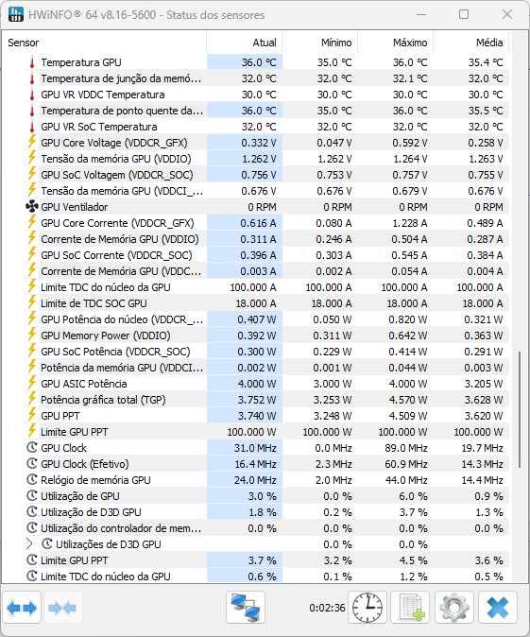Select the Atual column header

[x=244, y=43]
